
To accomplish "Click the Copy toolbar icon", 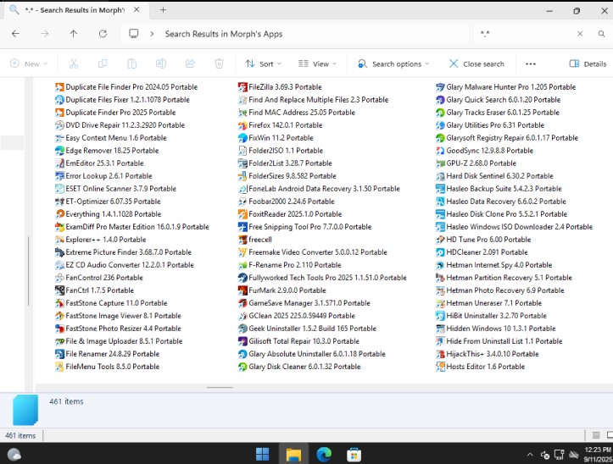I will click(x=103, y=64).
